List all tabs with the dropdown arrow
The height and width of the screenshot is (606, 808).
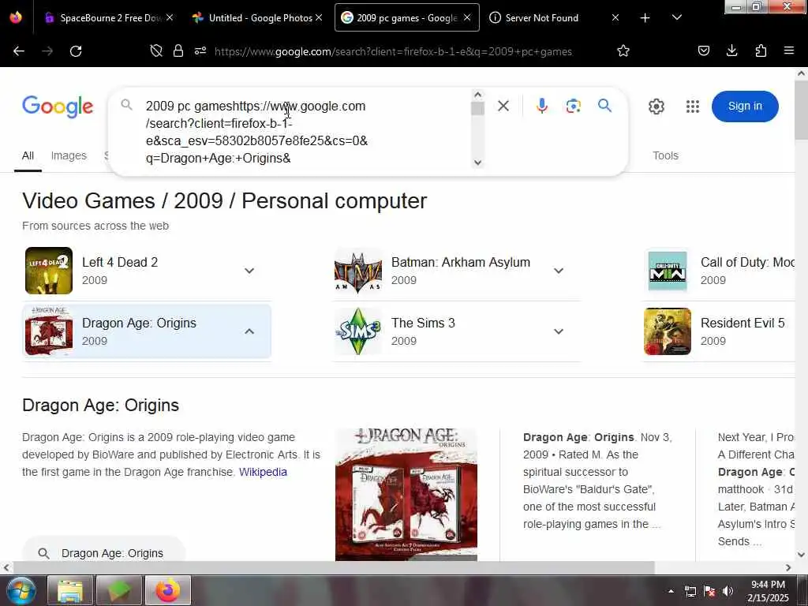[x=677, y=17]
